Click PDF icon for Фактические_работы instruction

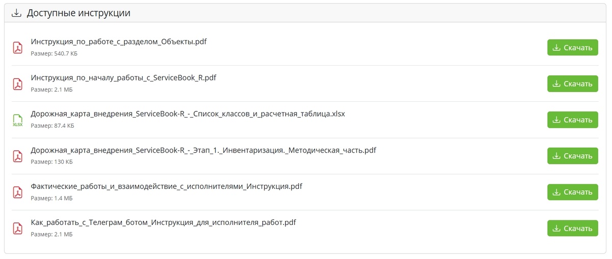click(18, 192)
